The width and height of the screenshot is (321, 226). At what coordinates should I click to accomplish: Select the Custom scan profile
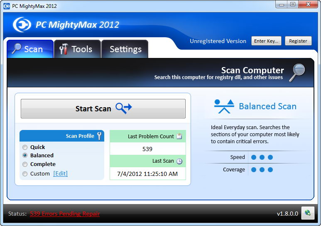point(25,174)
